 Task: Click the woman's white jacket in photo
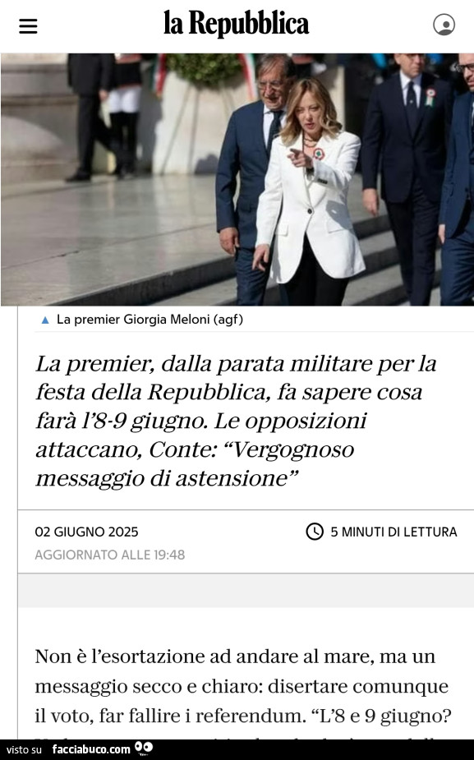[311, 209]
